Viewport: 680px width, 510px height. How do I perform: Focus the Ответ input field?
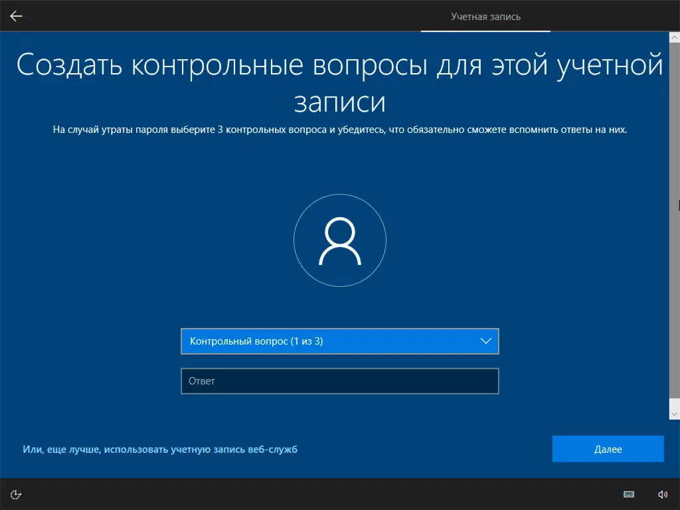pyautogui.click(x=340, y=381)
